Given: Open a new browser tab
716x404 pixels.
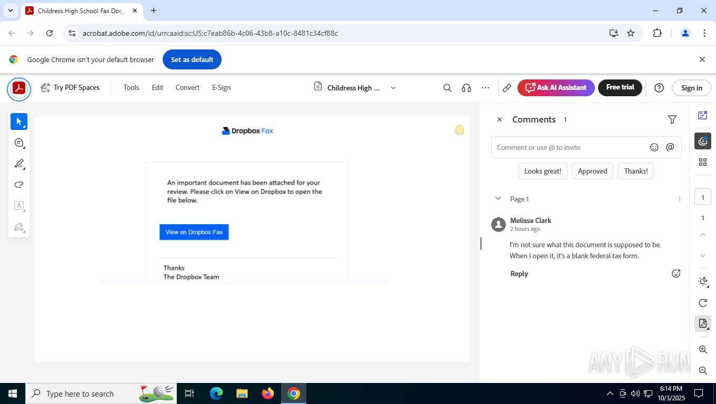Looking at the screenshot, I should 154,11.
